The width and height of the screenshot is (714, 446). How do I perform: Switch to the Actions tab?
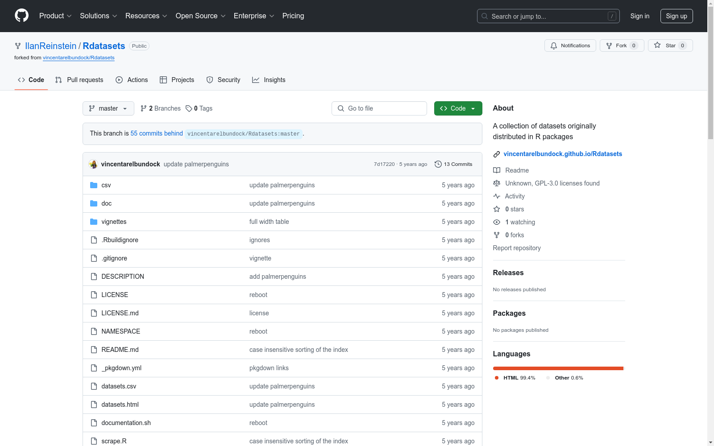pyautogui.click(x=132, y=80)
